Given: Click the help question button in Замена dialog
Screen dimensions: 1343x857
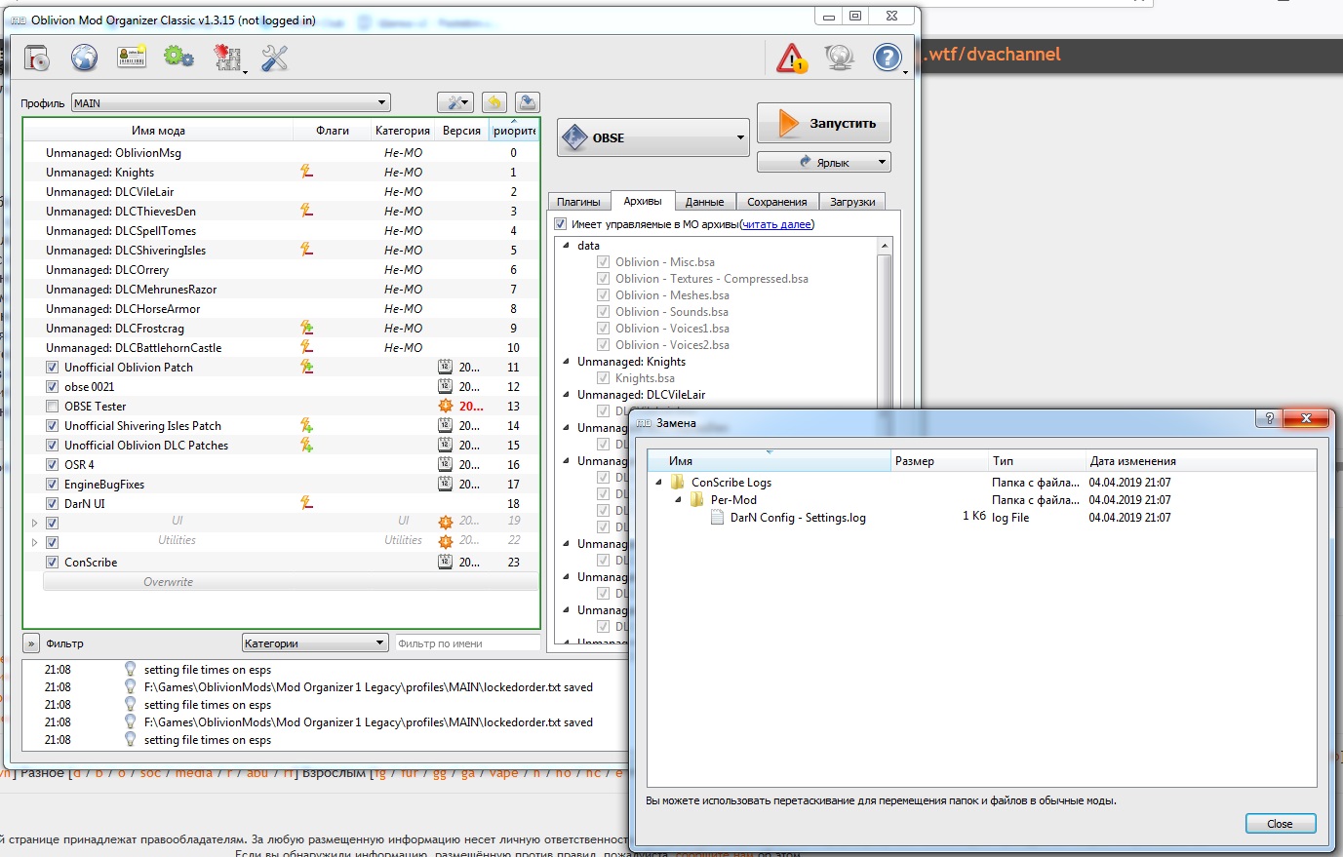Looking at the screenshot, I should (x=1269, y=418).
